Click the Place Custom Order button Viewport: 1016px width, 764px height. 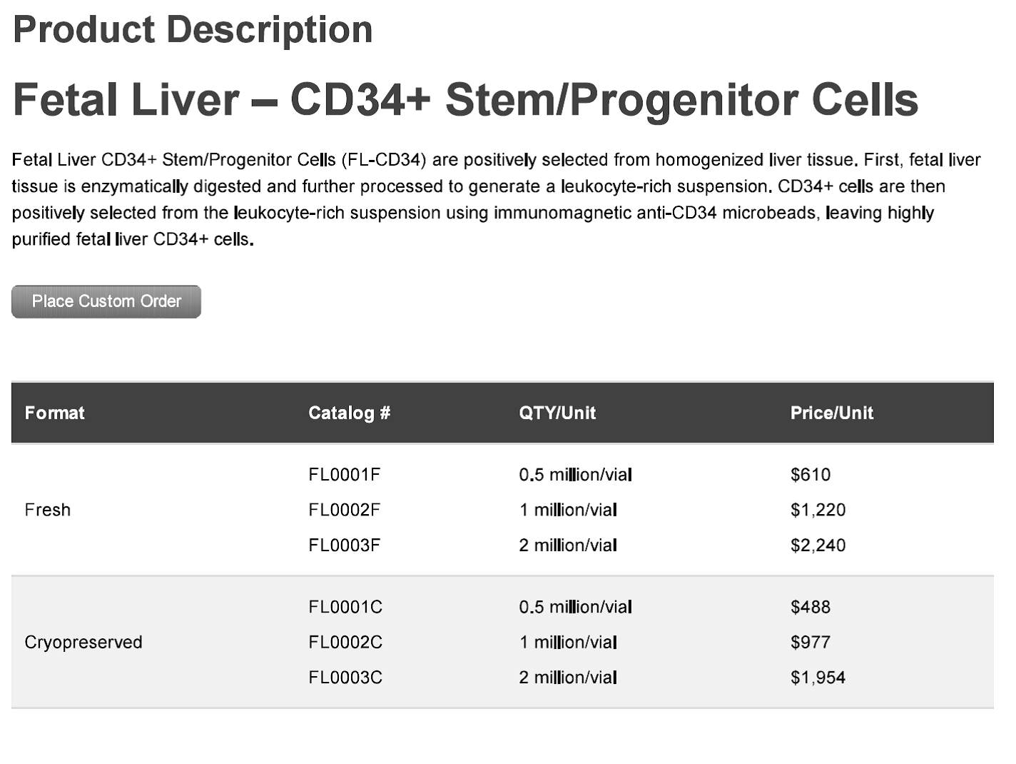click(106, 301)
